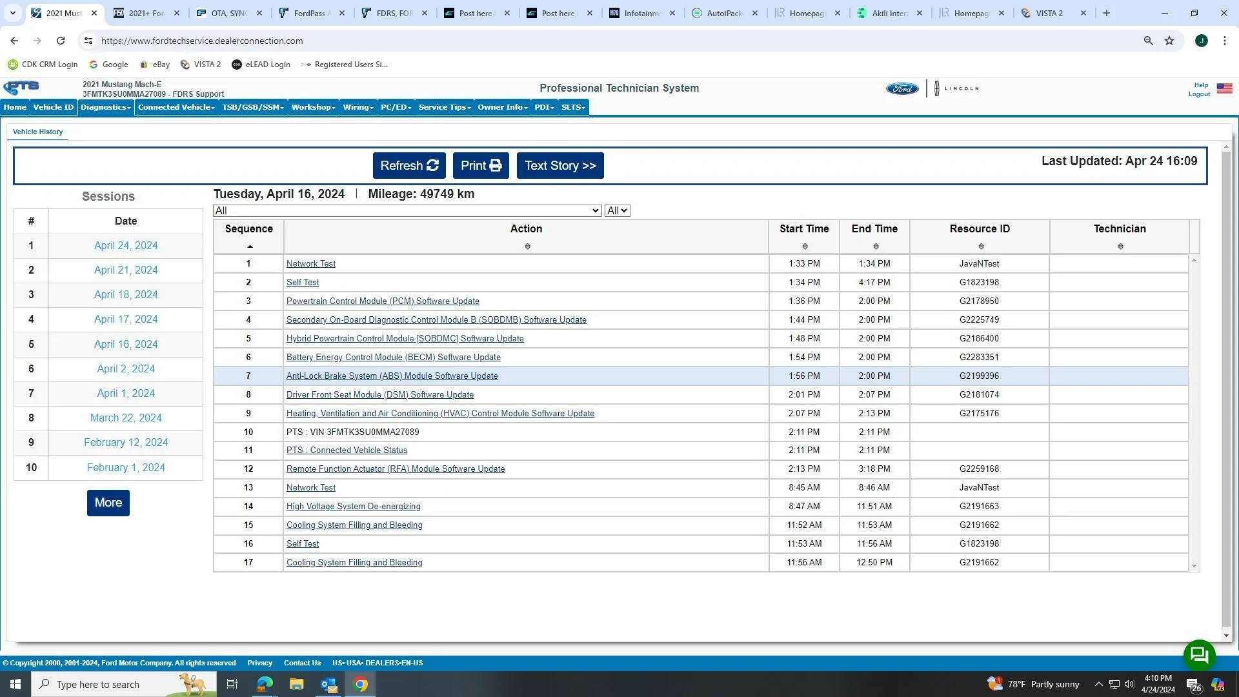Image resolution: width=1239 pixels, height=697 pixels.
Task: Click the Ford oval logo
Action: [x=902, y=88]
